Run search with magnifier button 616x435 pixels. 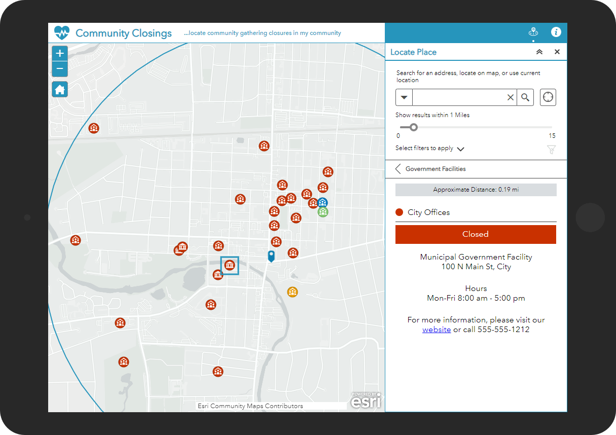click(x=525, y=97)
